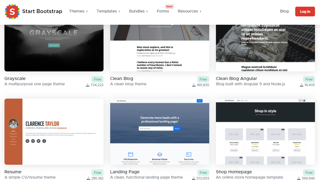
Task: Click the download icon beside 399,946
Action: click(x=299, y=178)
